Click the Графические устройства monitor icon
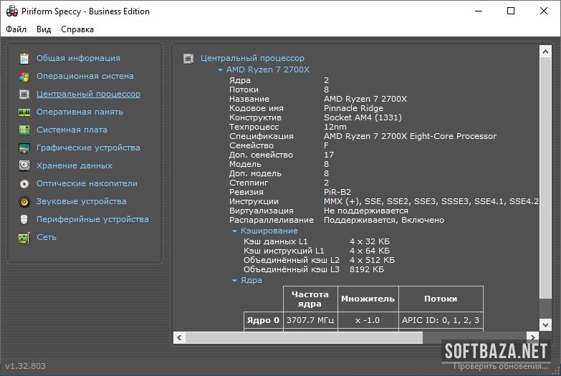Image resolution: width=561 pixels, height=376 pixels. (24, 148)
